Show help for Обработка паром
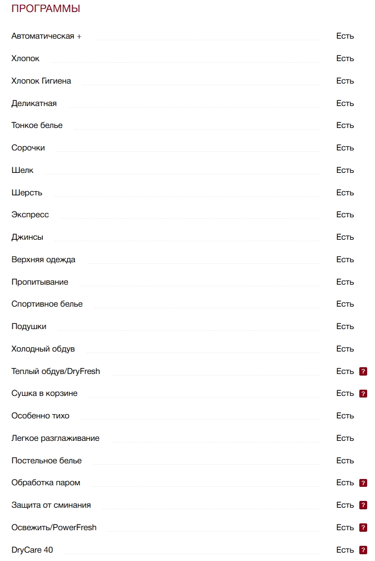This screenshot has height=561, width=375. (363, 483)
